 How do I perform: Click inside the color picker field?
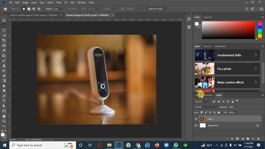pos(228,30)
